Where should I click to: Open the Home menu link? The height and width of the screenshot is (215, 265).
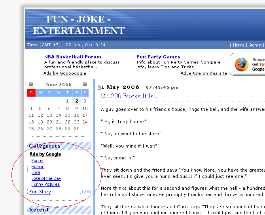coord(238,45)
